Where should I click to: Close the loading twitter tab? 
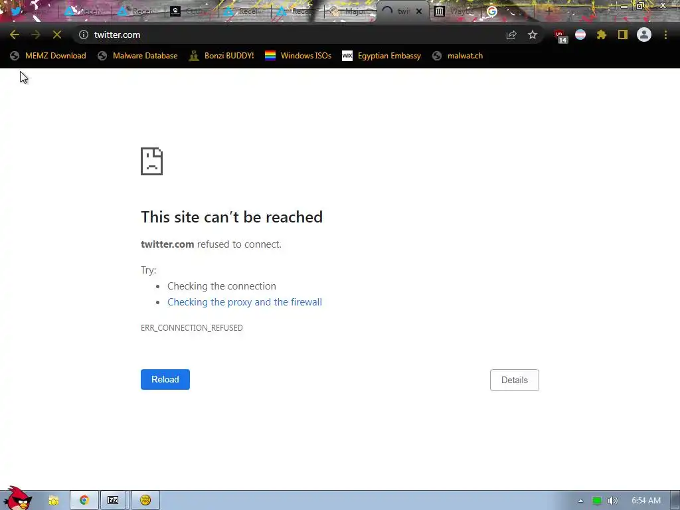pyautogui.click(x=419, y=12)
